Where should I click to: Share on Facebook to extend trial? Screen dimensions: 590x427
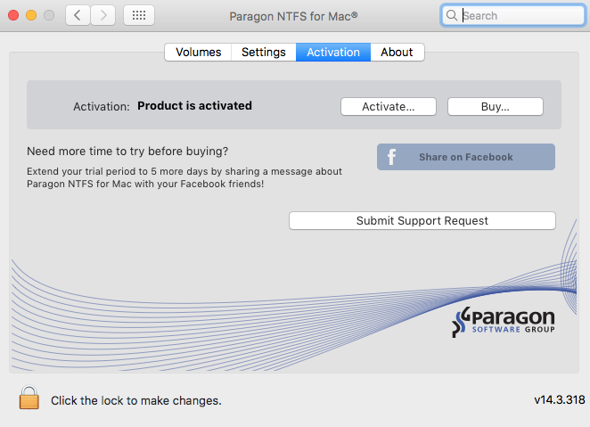click(x=466, y=157)
